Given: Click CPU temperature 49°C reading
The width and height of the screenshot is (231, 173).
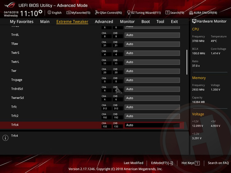Looking at the screenshot, I should tap(214, 41).
